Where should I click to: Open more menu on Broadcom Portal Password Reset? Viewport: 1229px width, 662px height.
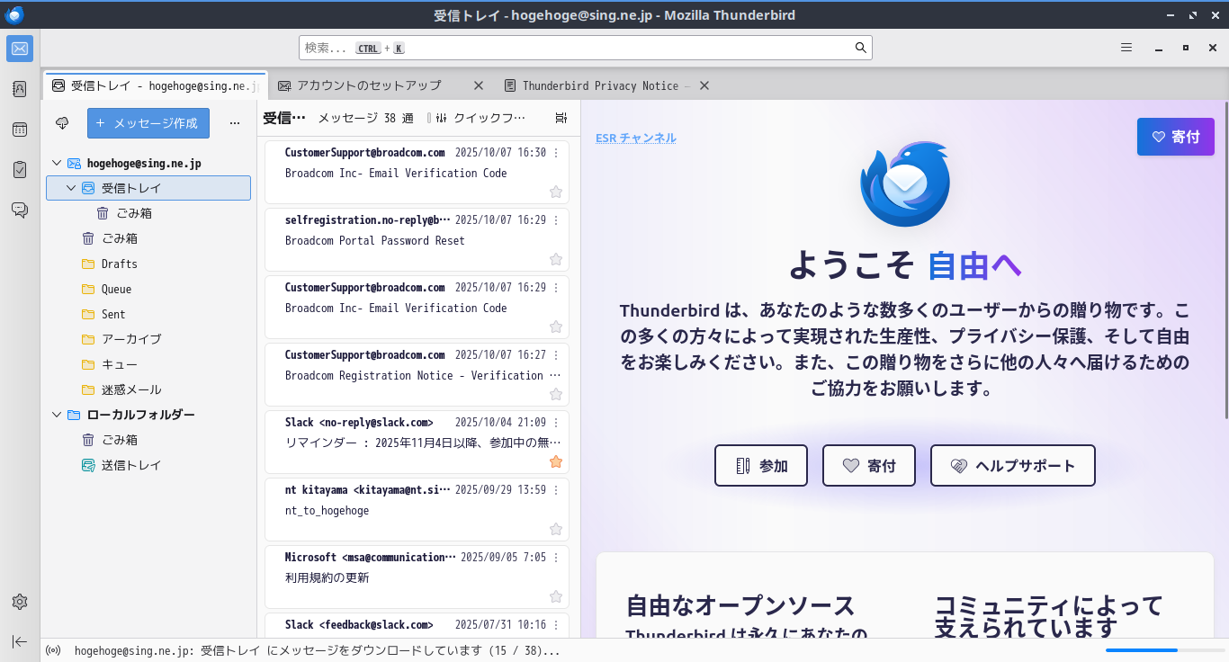(x=556, y=220)
